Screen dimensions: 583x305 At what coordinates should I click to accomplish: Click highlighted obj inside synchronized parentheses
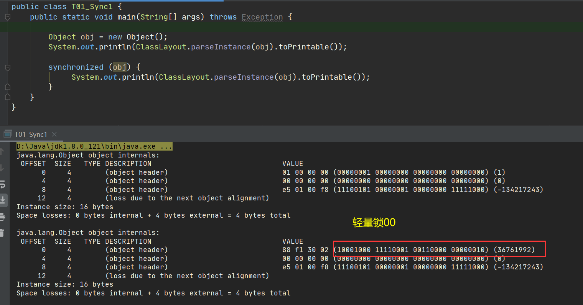[x=120, y=67]
